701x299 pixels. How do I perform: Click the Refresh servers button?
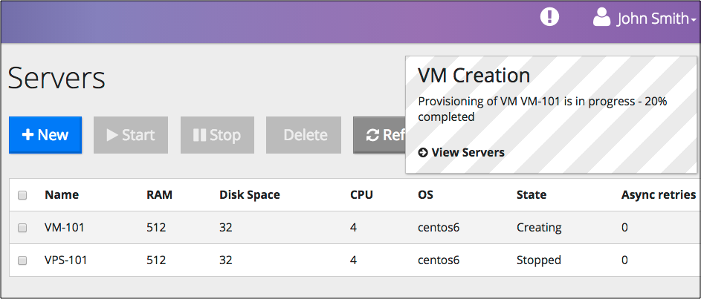pos(380,135)
